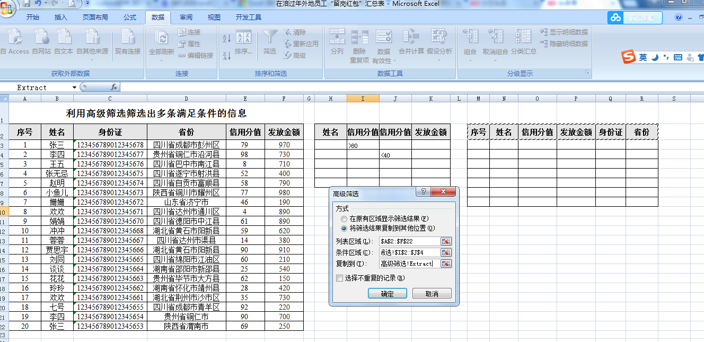Open the Insert (插入) ribbon tab
The height and width of the screenshot is (342, 704).
pos(61,17)
